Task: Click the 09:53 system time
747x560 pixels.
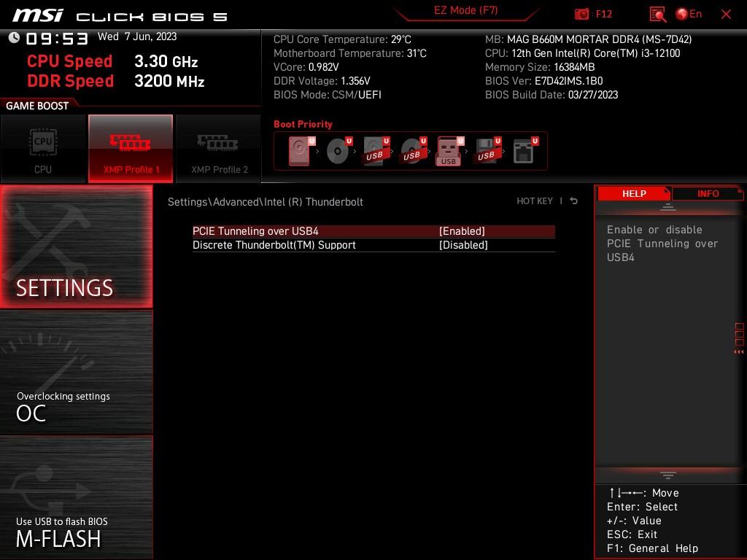Action: [57, 39]
